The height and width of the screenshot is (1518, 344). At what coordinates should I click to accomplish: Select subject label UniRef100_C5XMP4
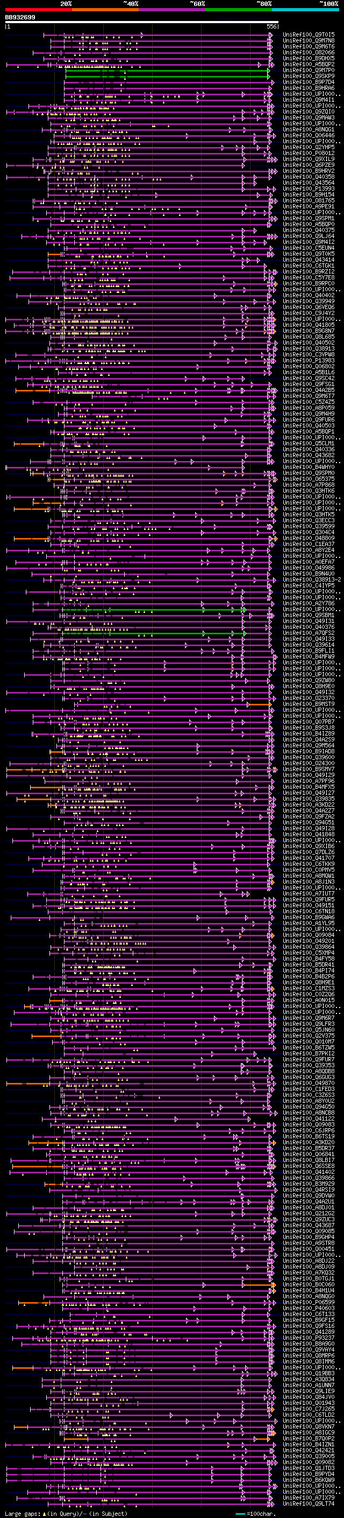click(309, 953)
